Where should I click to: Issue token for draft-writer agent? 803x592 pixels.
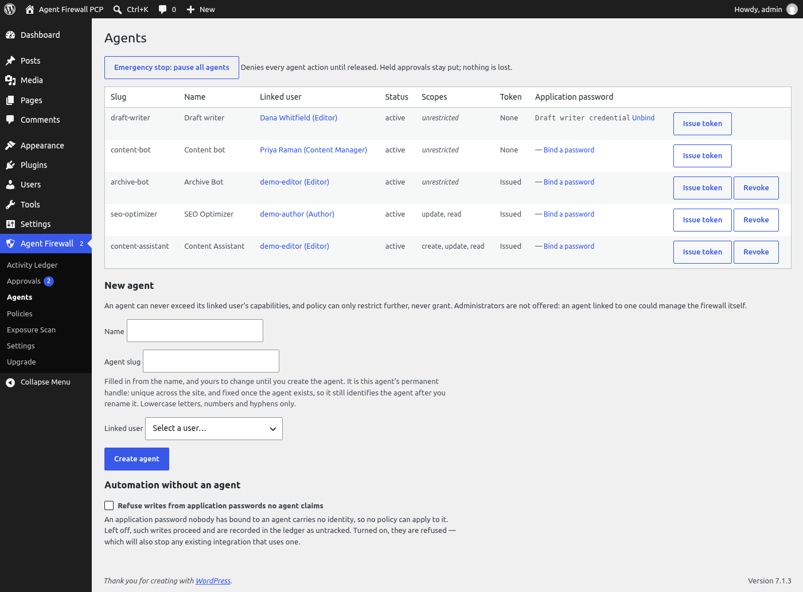[x=702, y=124]
